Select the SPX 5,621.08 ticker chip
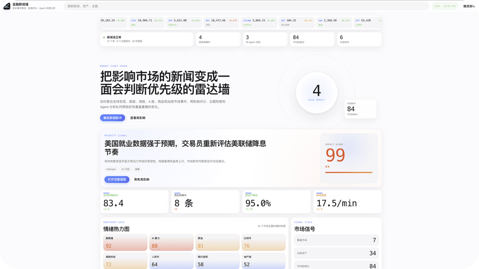This screenshot has height=269, width=479. point(184,22)
